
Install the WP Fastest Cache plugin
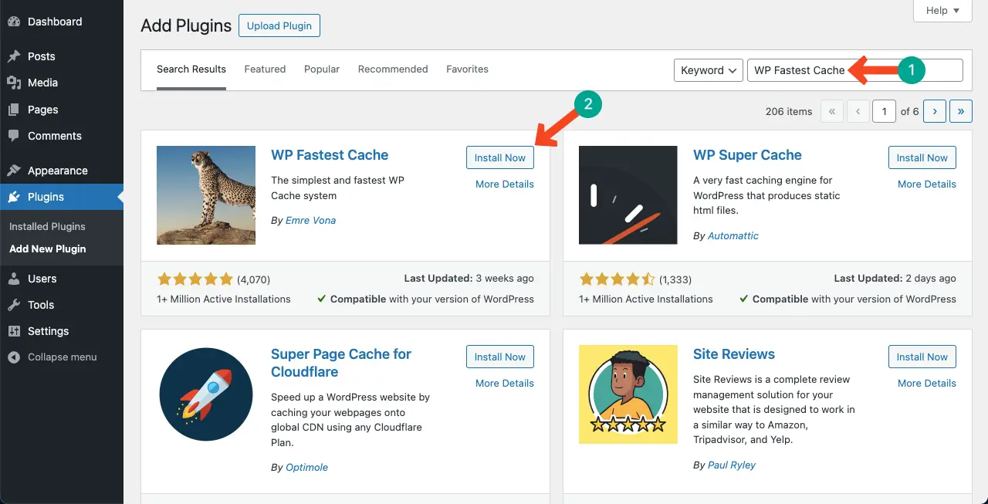(500, 157)
